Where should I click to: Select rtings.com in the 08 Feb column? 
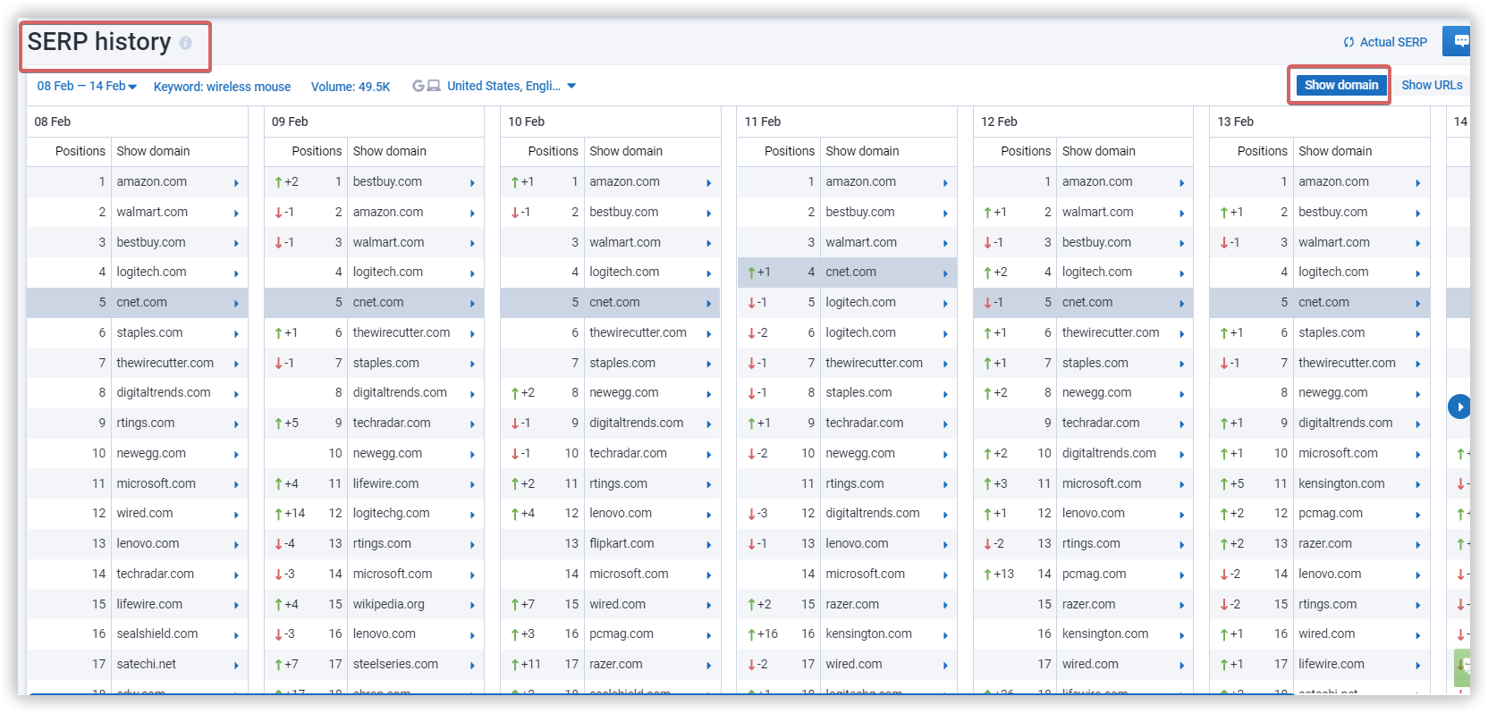coord(146,423)
